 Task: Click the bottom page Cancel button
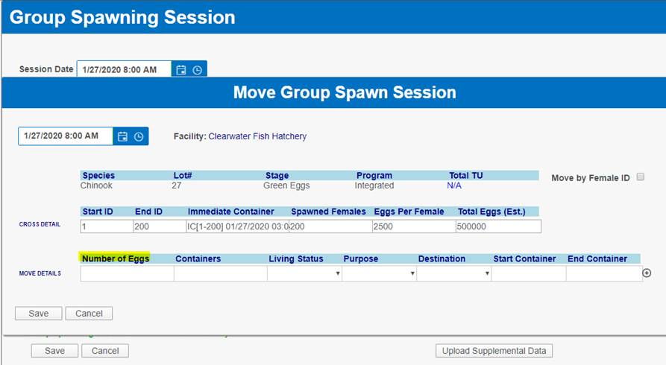point(105,350)
